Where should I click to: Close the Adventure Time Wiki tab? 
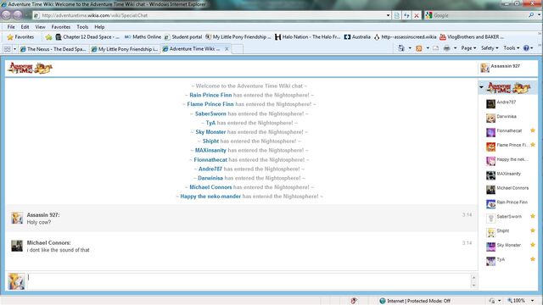click(x=227, y=49)
